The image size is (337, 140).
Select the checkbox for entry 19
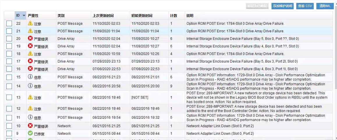click(9, 46)
